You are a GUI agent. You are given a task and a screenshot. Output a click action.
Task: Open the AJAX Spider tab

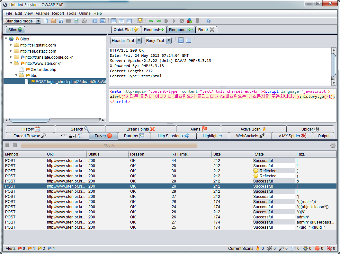pyautogui.click(x=292, y=136)
